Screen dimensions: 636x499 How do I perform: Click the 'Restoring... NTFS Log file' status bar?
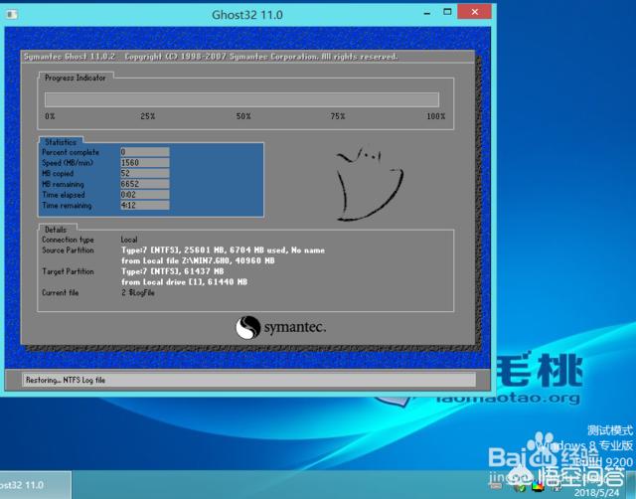tap(248, 380)
